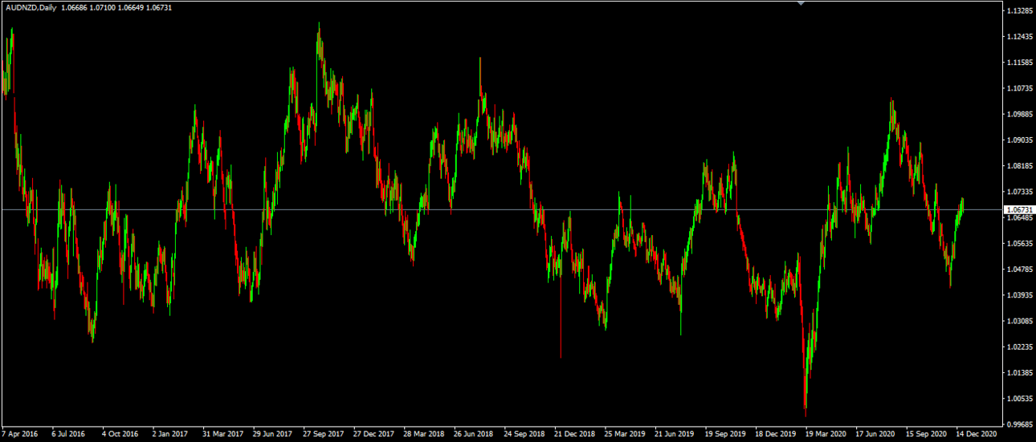Click the 15 Sep 2020 date label
The image size is (1036, 442).
point(926,434)
